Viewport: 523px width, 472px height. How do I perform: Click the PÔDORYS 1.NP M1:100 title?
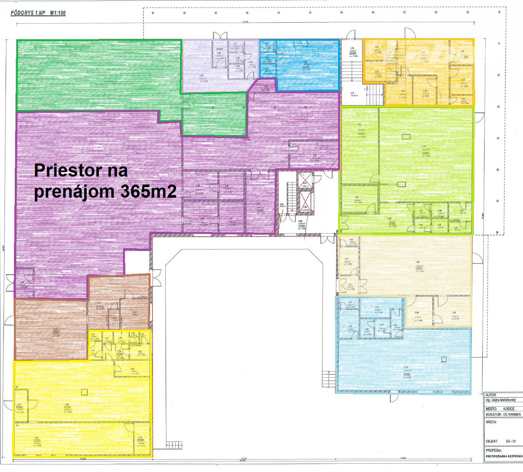point(38,13)
